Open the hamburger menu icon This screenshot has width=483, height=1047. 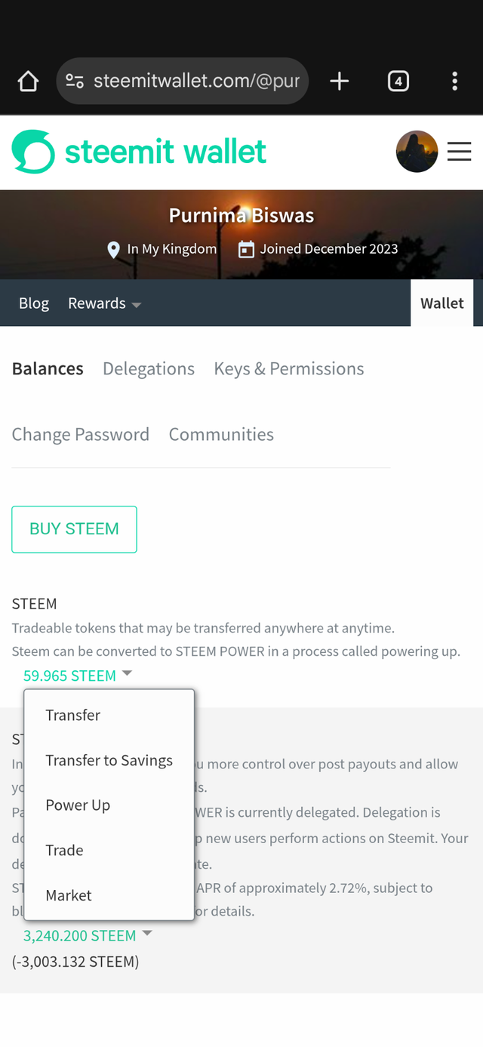point(459,152)
